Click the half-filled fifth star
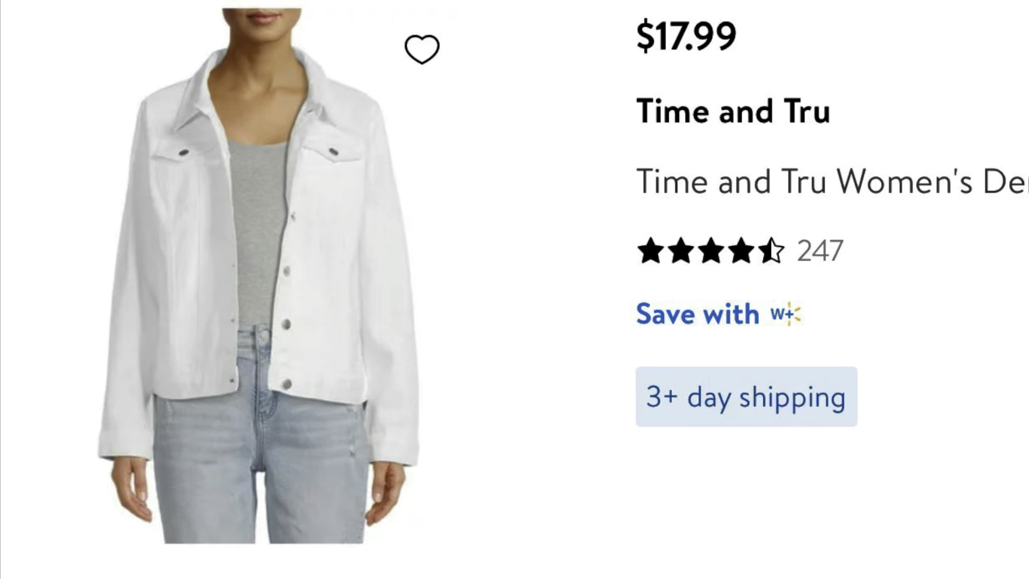 pyautogui.click(x=771, y=250)
